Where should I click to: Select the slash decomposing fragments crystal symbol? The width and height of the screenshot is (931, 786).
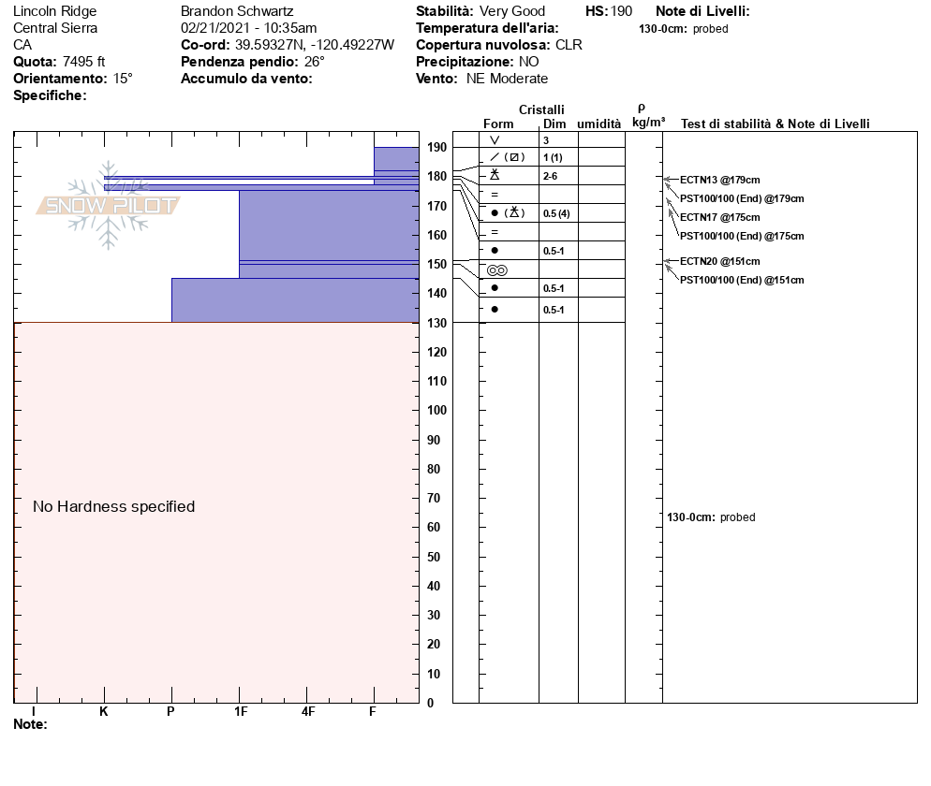coord(495,157)
